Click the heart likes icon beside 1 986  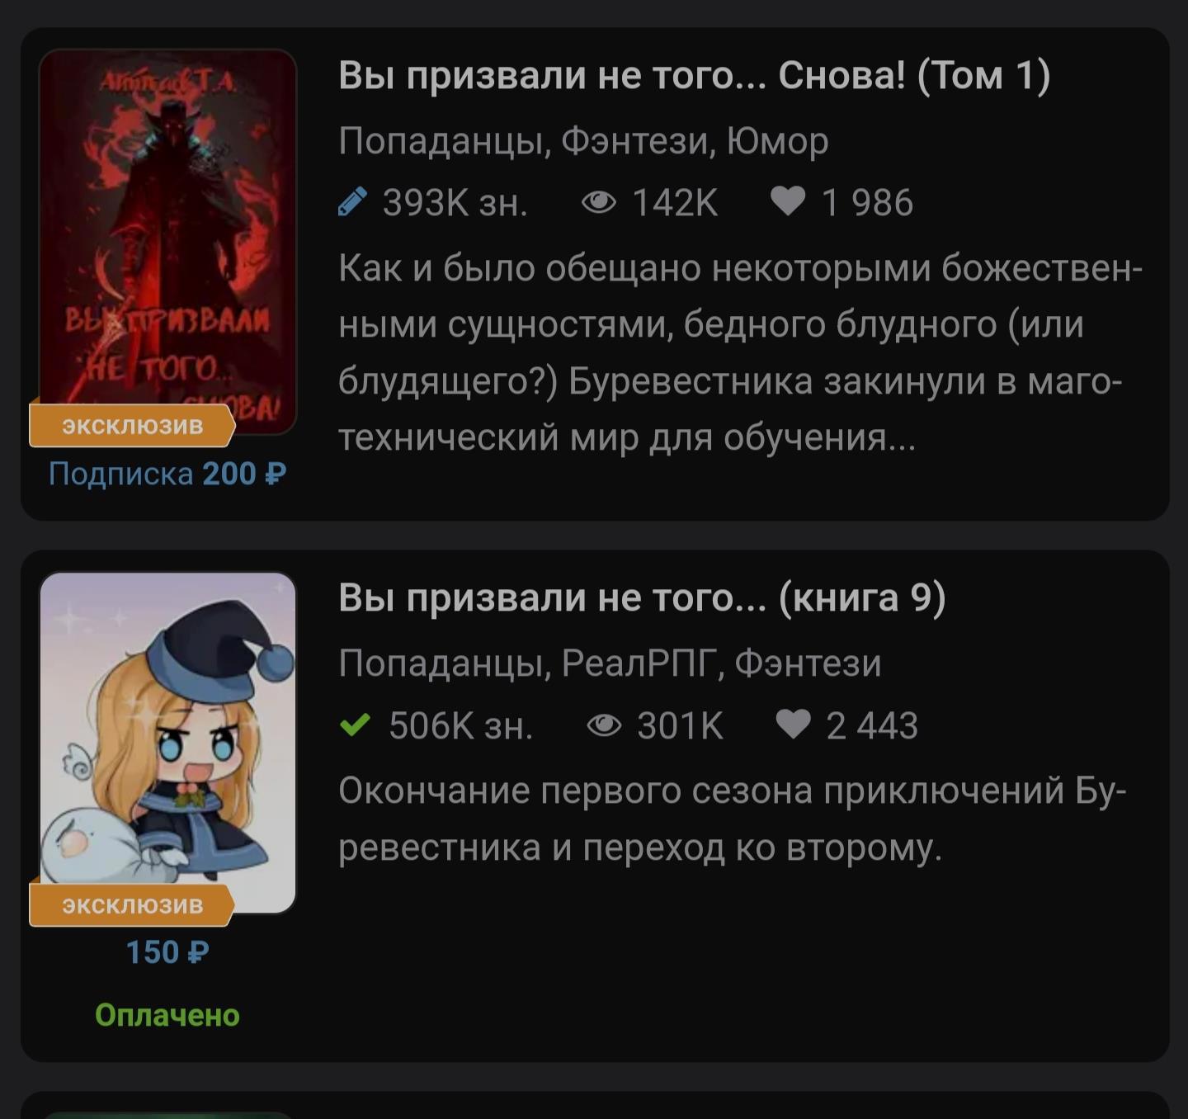pyautogui.click(x=788, y=202)
